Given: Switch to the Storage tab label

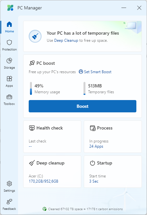Looking at the screenshot, I should (9, 68).
